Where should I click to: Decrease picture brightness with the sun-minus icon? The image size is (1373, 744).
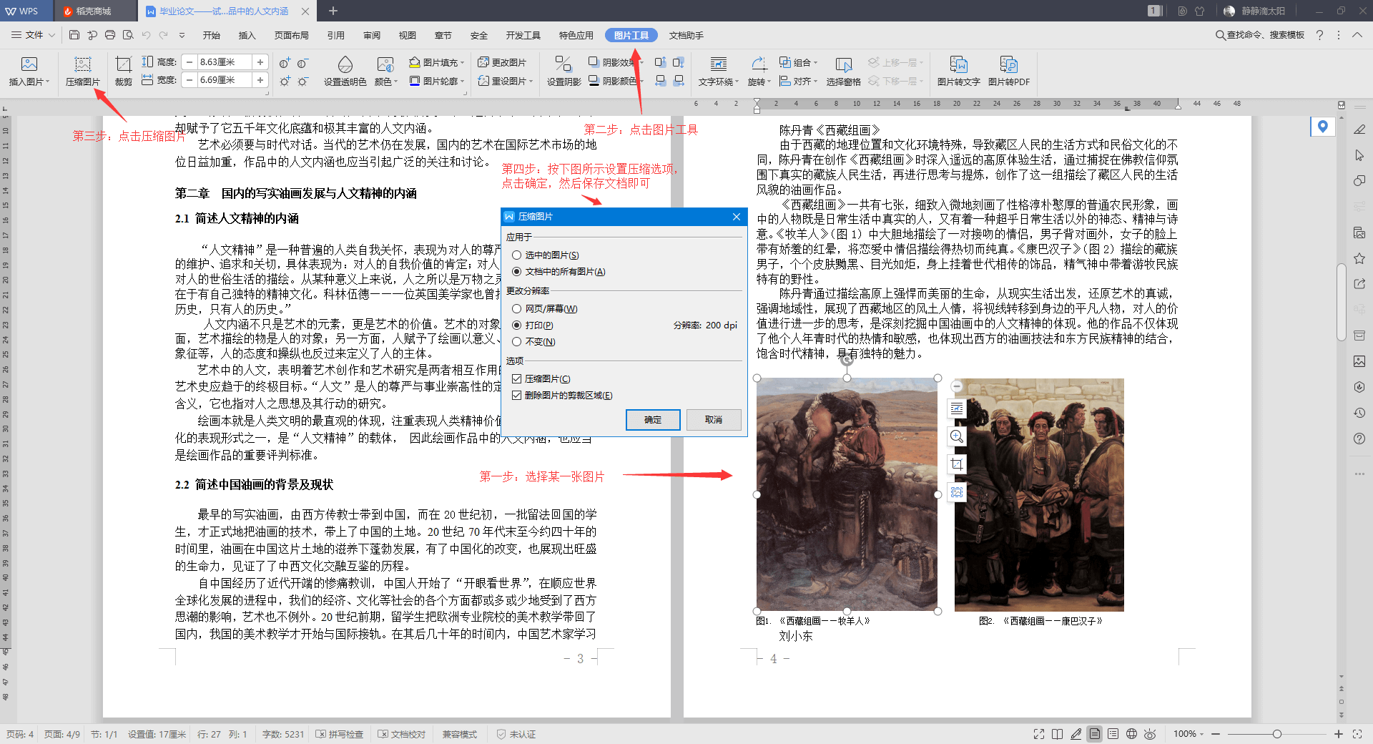pyautogui.click(x=303, y=81)
